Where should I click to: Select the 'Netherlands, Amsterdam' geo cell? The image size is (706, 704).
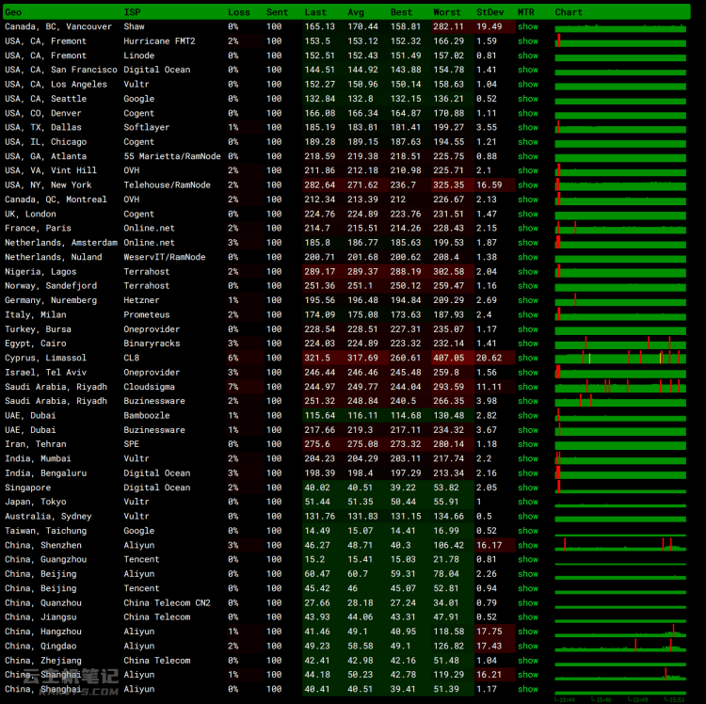click(61, 243)
